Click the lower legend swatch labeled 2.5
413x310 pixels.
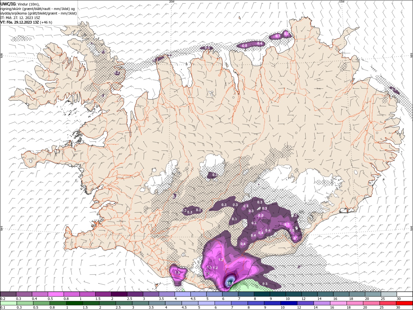pos(124,303)
